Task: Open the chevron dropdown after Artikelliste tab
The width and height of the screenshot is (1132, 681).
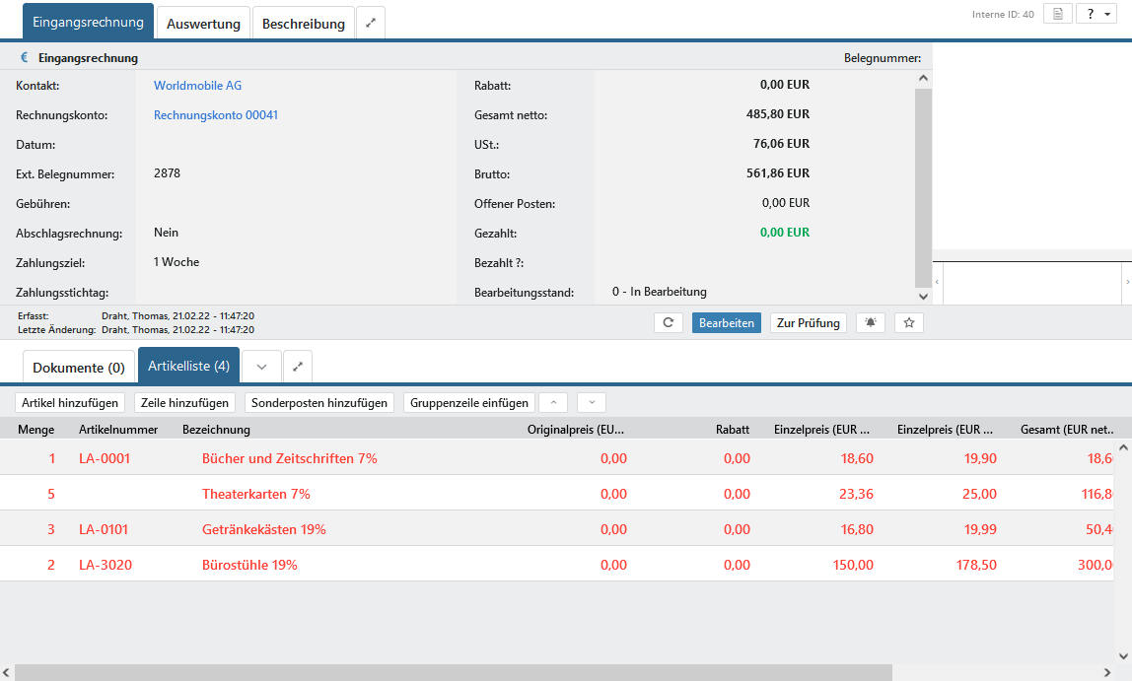Action: coord(261,367)
